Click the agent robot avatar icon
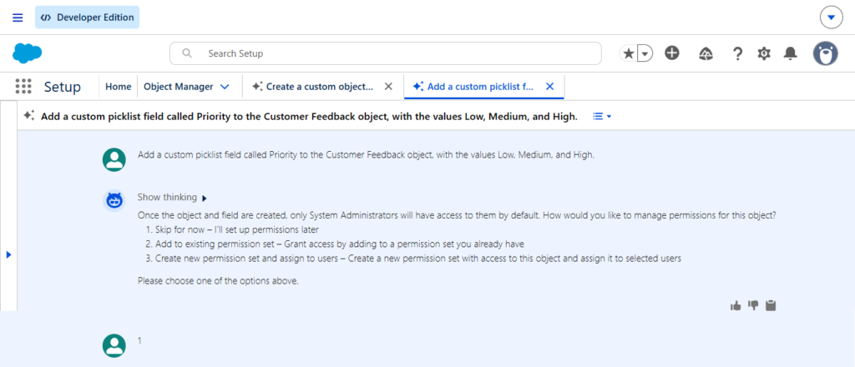The width and height of the screenshot is (855, 367). (114, 201)
